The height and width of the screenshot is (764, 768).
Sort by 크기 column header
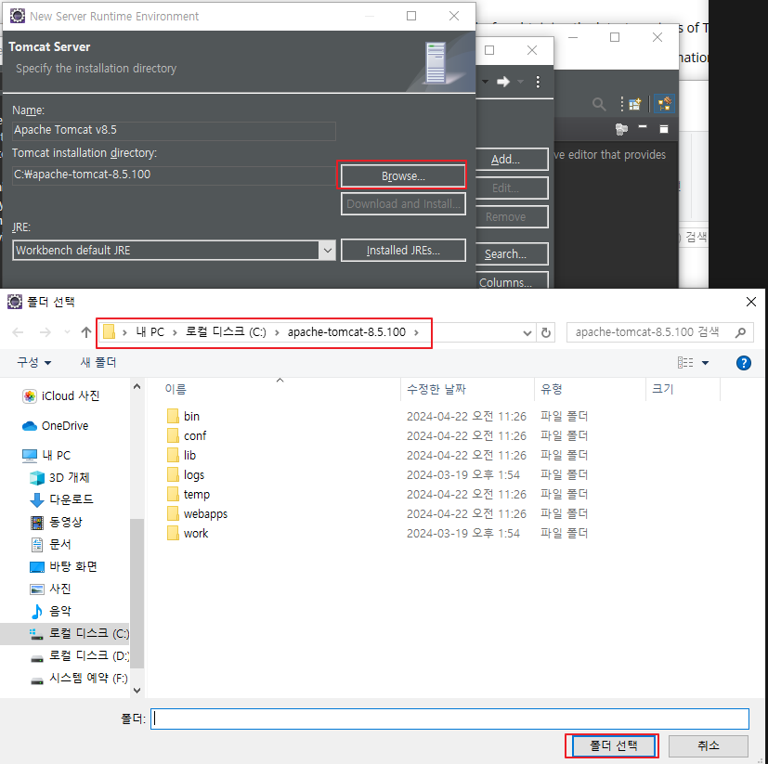[663, 389]
